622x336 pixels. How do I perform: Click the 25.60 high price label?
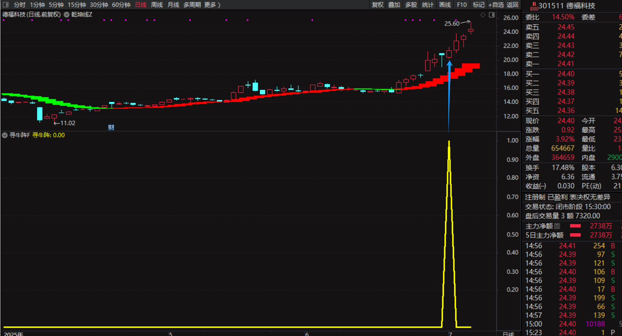[x=452, y=24]
